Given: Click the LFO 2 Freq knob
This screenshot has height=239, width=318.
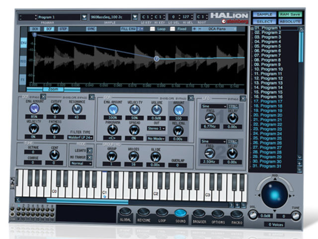Looking at the screenshot, I should (x=210, y=154).
